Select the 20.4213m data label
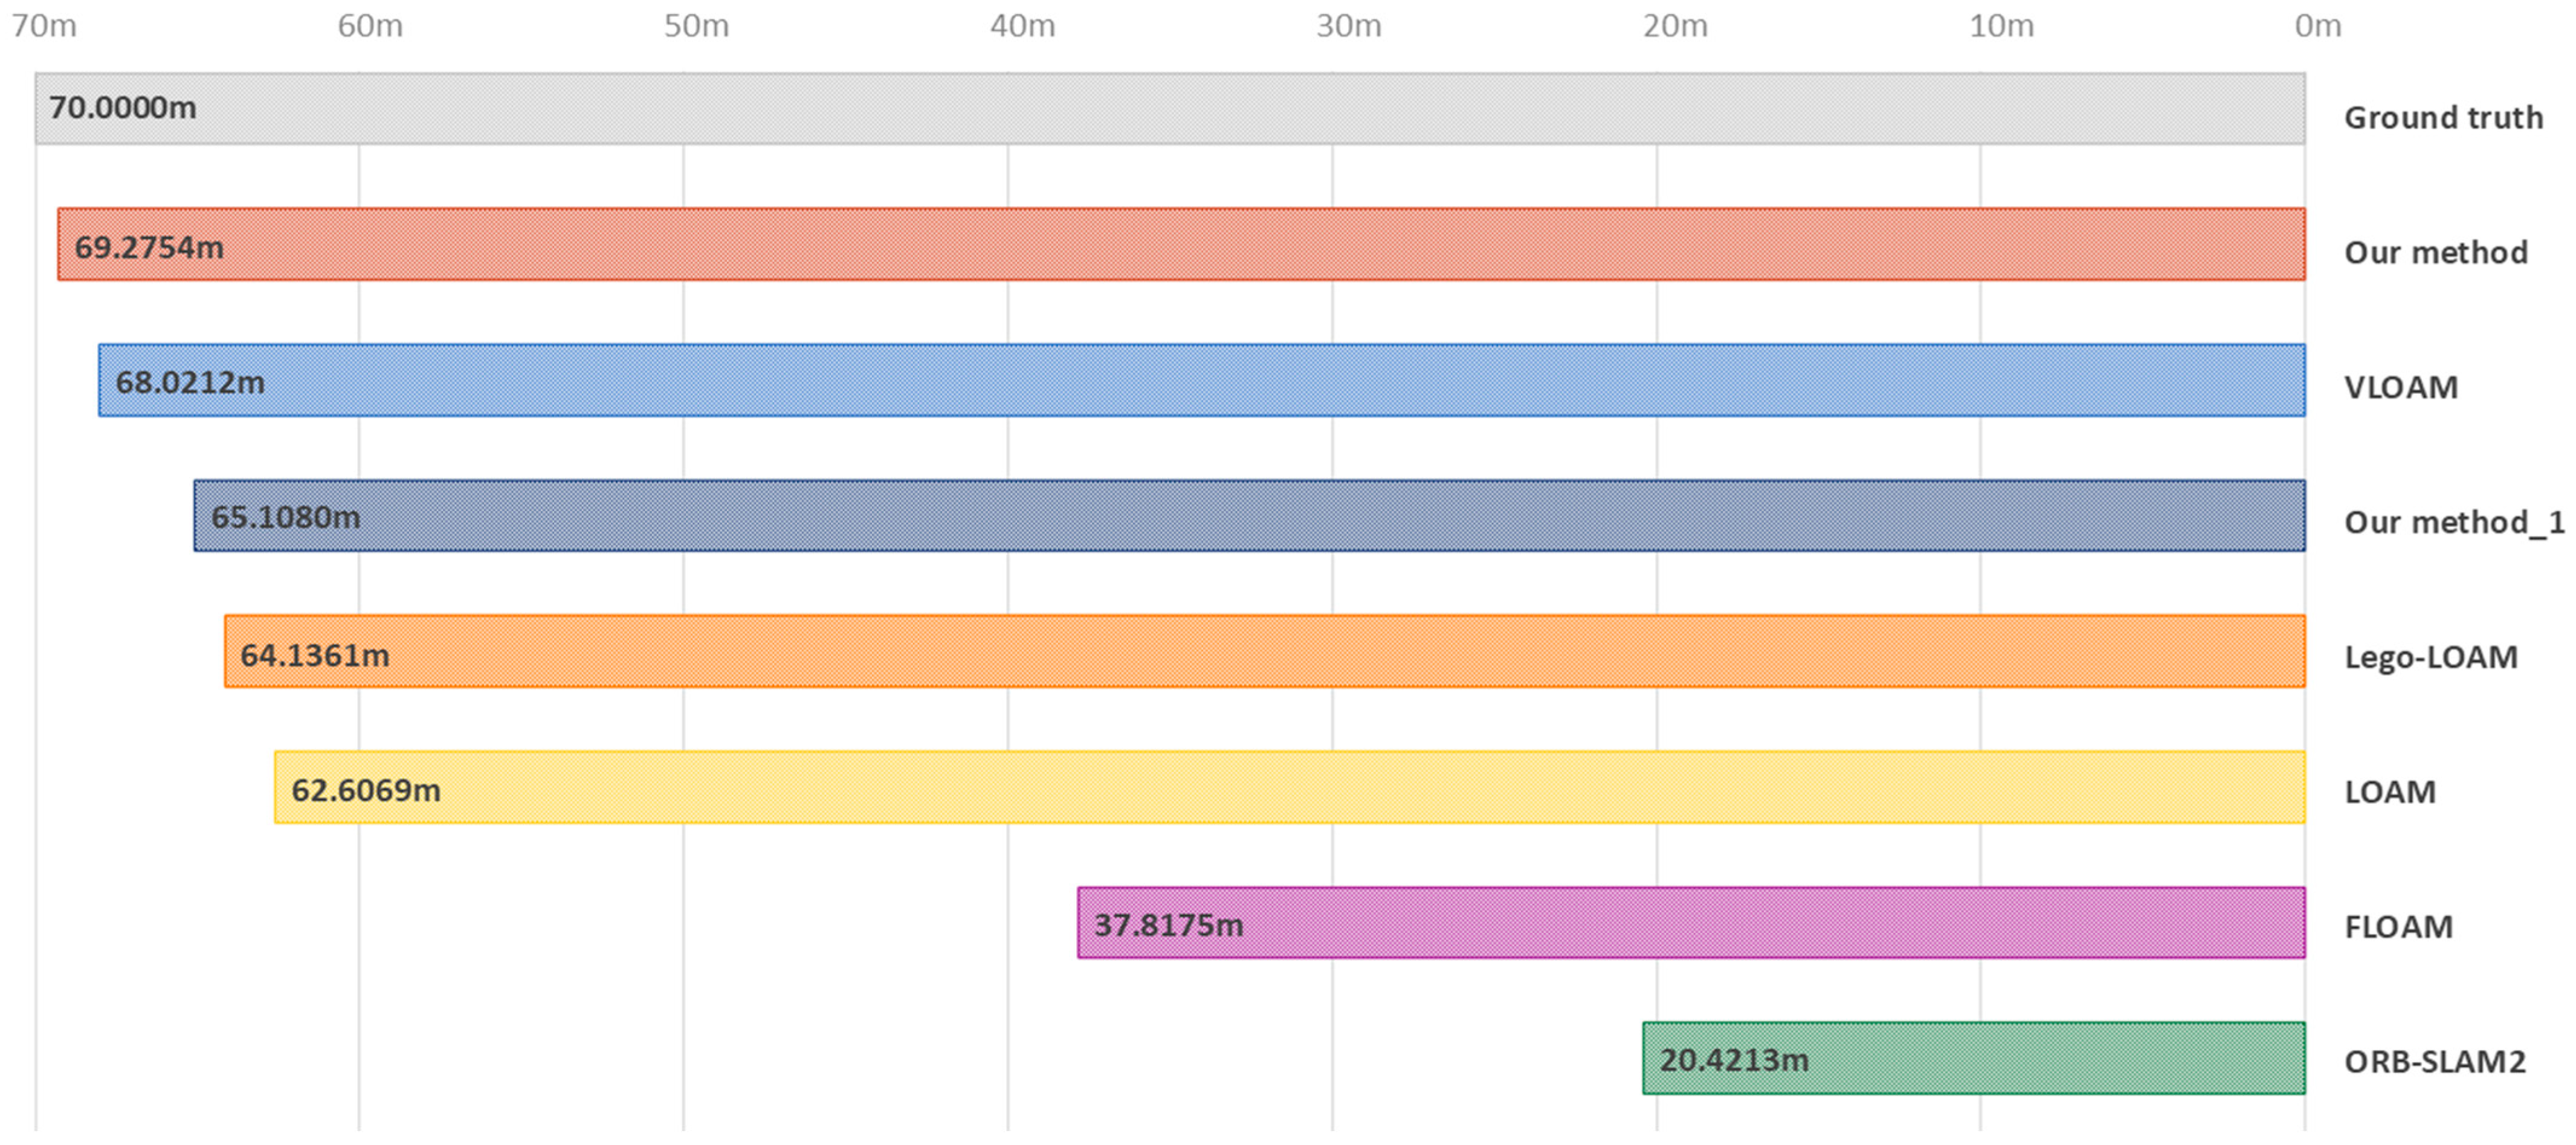Viewport: 2576px width, 1145px height. click(1734, 1060)
